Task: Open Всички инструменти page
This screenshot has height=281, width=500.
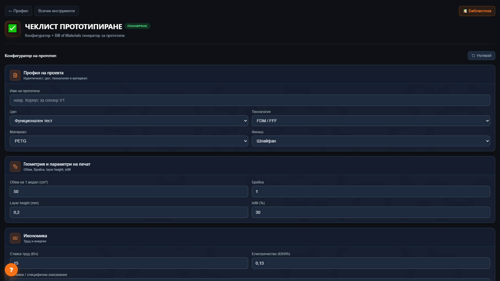Action: point(57,11)
